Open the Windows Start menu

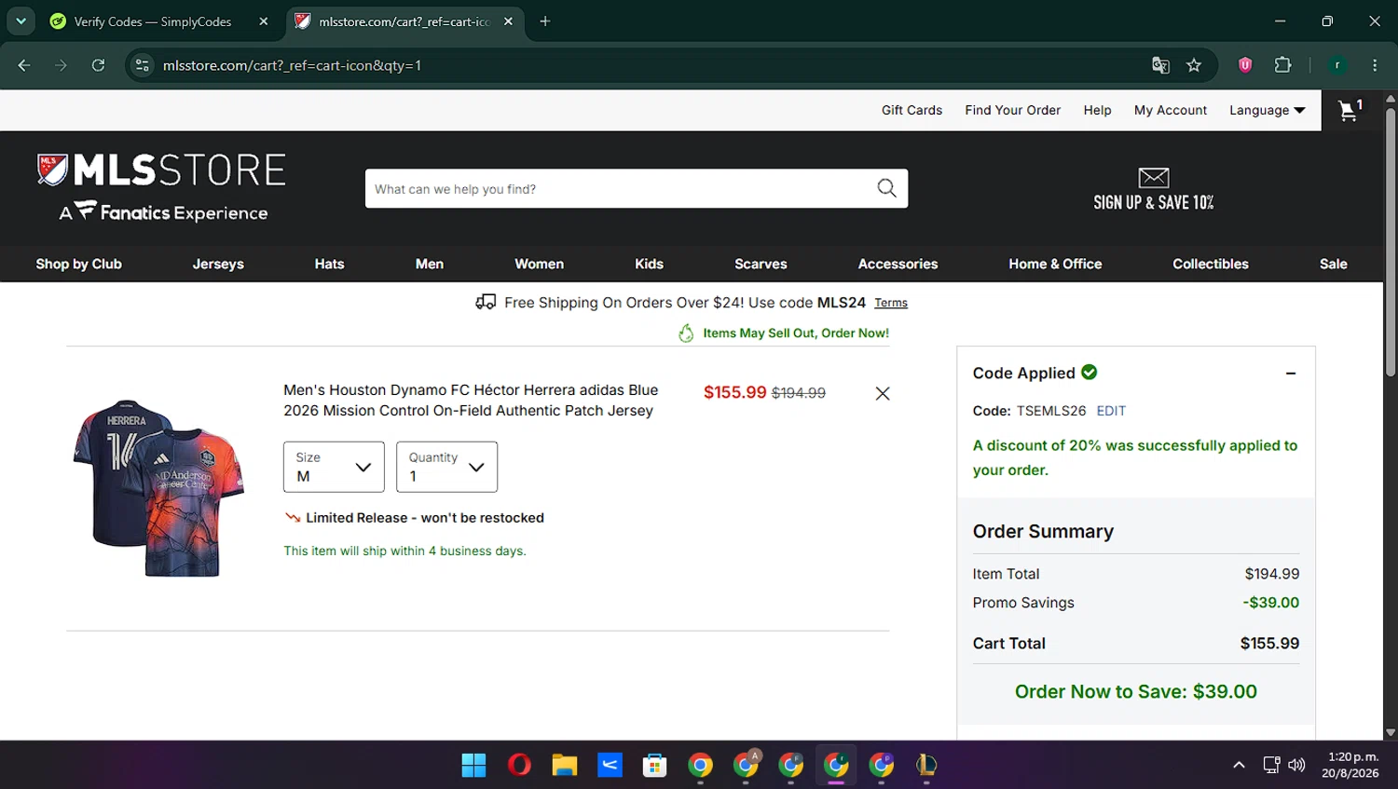tap(473, 765)
